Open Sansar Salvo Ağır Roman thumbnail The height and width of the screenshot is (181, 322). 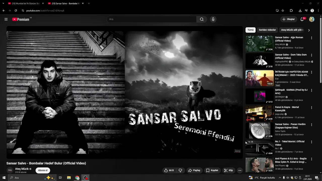coord(259,44)
